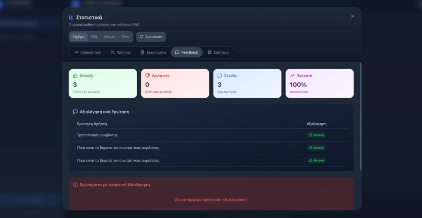
Task: Click the bar chart icon beside Στατιστικά
Action: [x=71, y=17]
